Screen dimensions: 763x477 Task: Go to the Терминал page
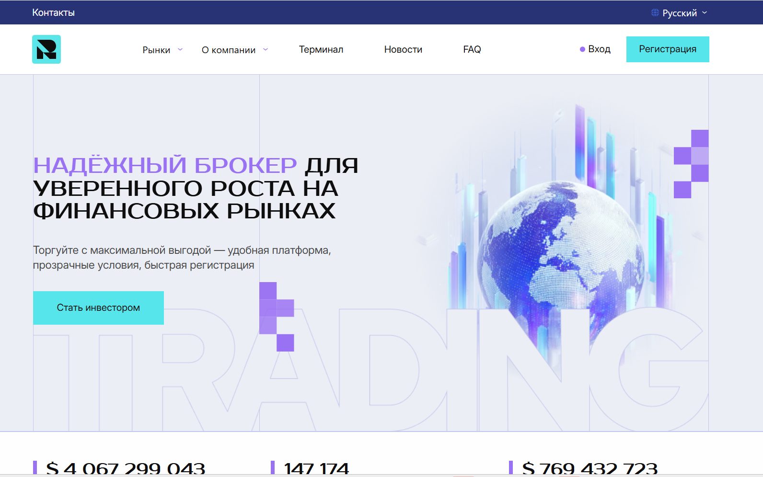321,49
